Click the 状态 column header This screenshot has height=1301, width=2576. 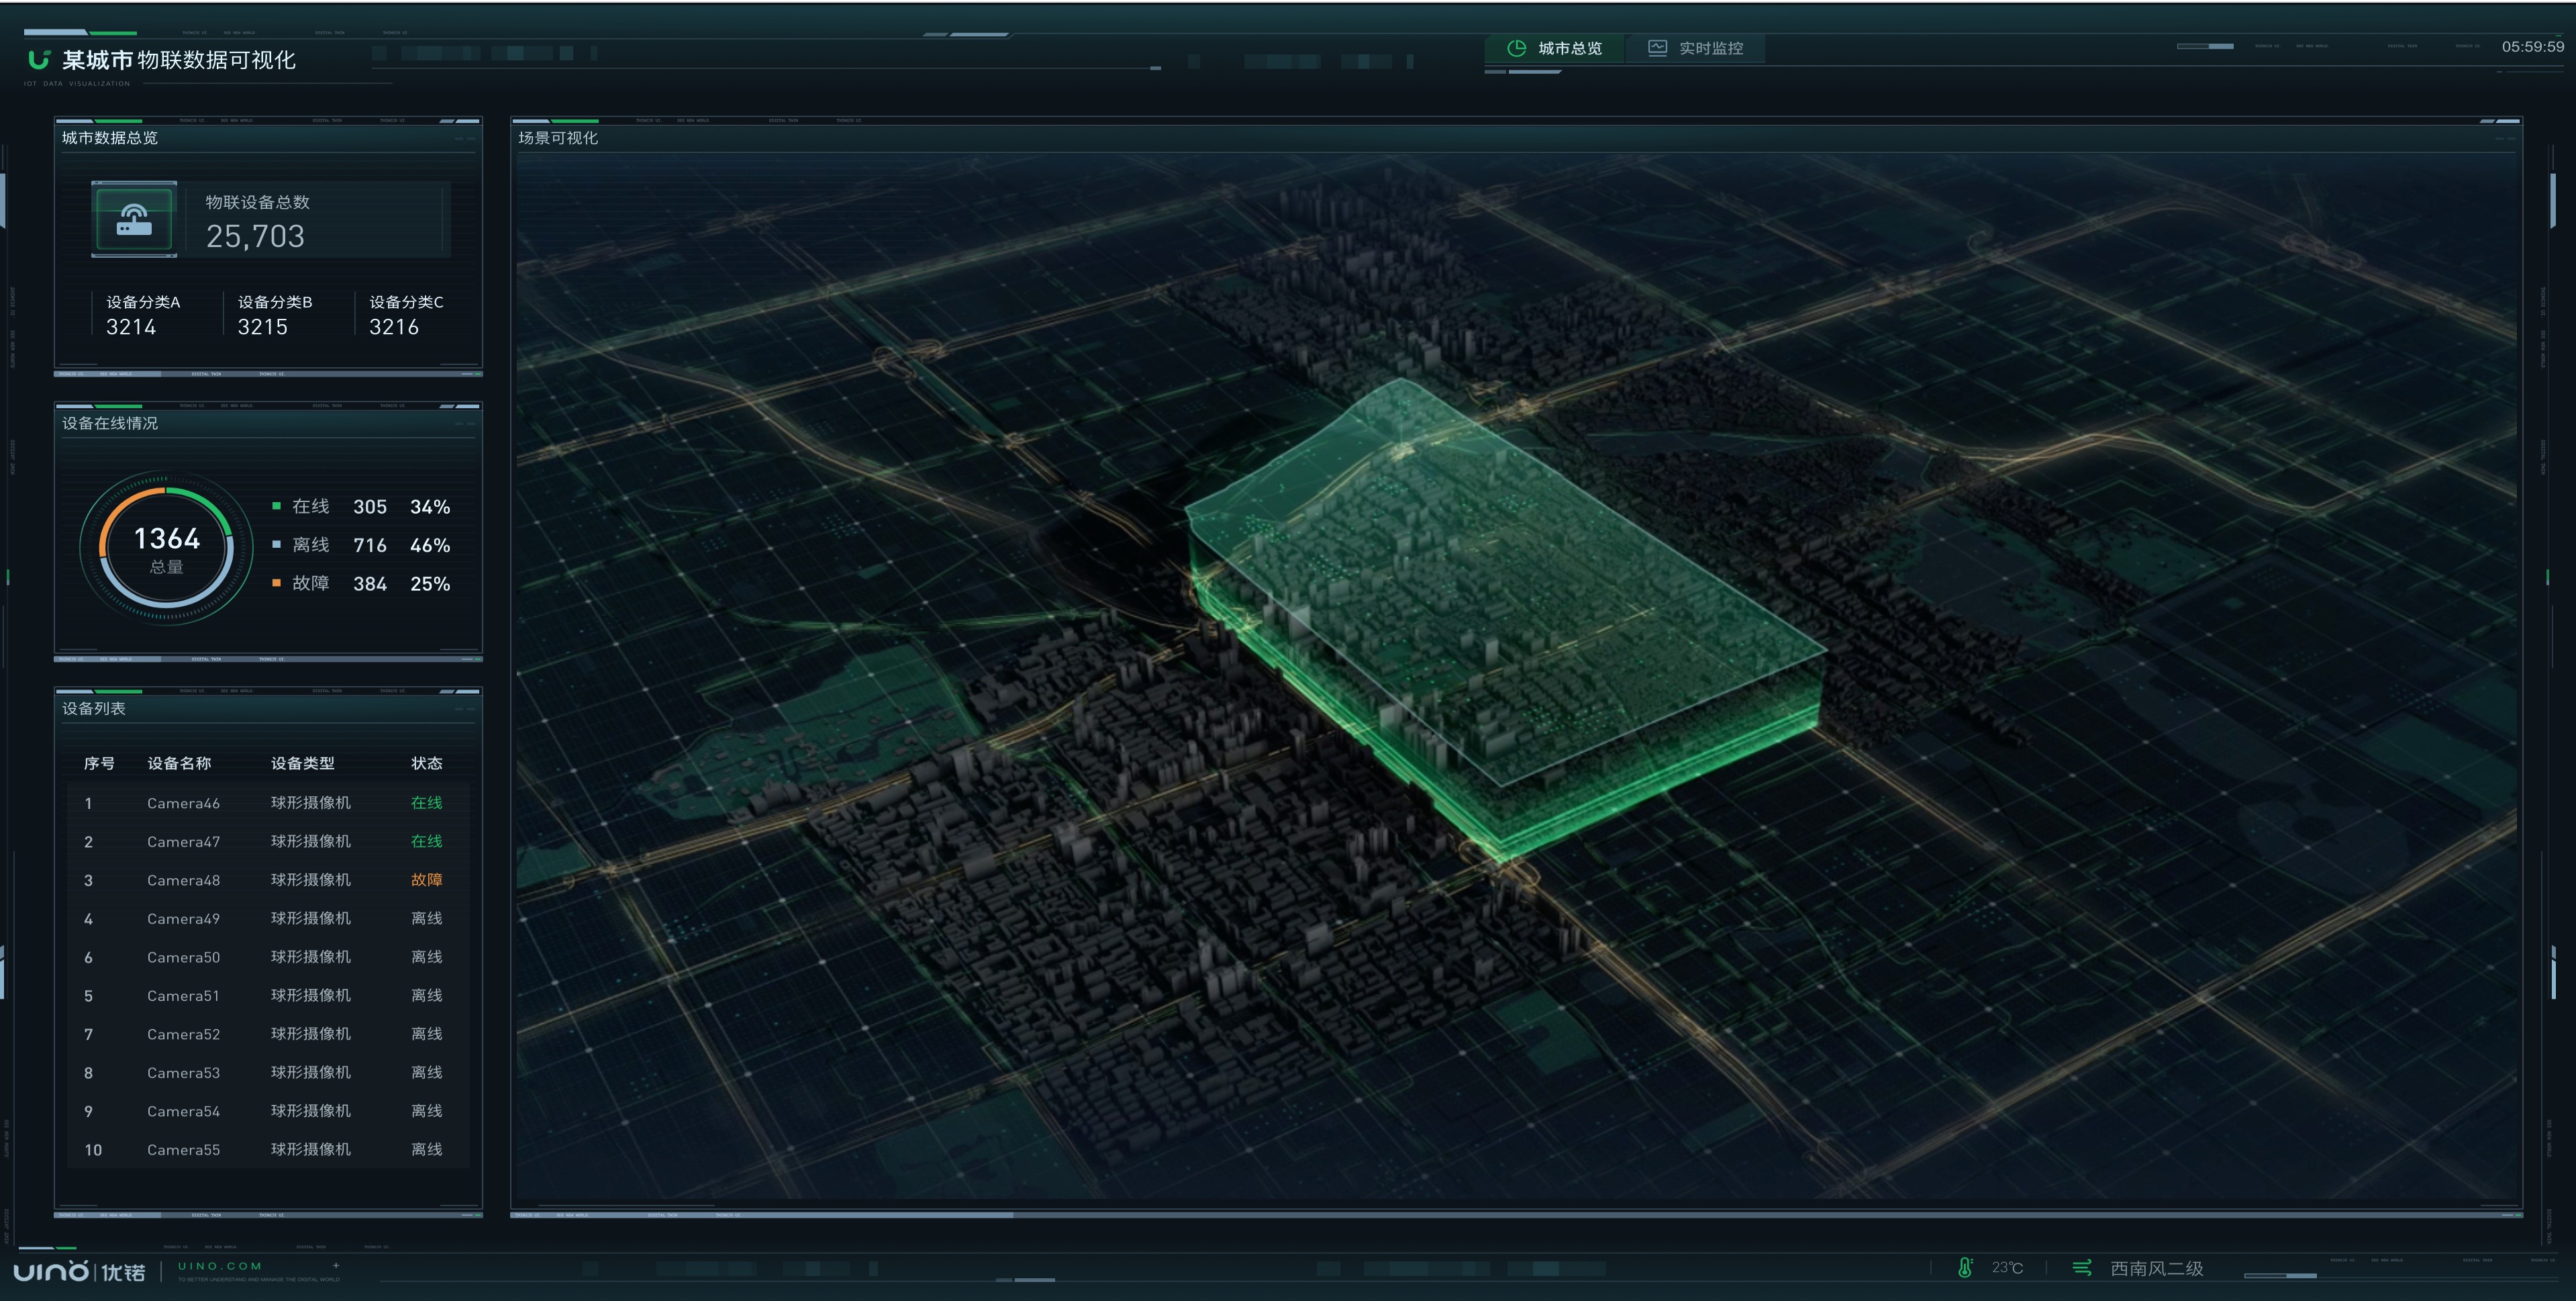point(426,763)
